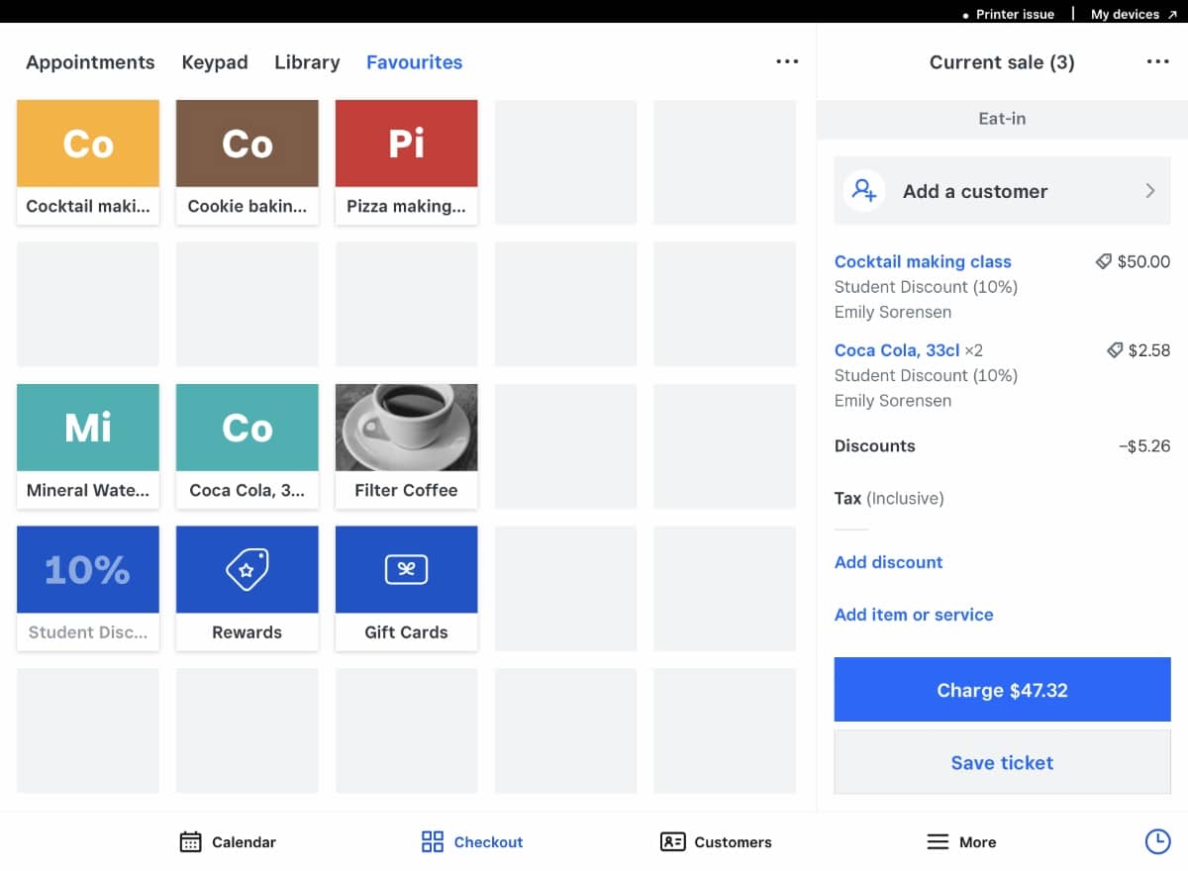Image resolution: width=1188 pixels, height=871 pixels.
Task: Click the Tax (Inclusive) row
Action: [889, 499]
